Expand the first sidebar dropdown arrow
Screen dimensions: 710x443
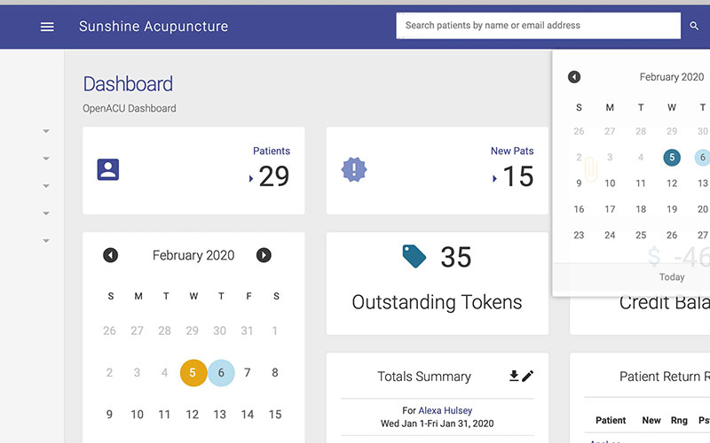[x=46, y=131]
